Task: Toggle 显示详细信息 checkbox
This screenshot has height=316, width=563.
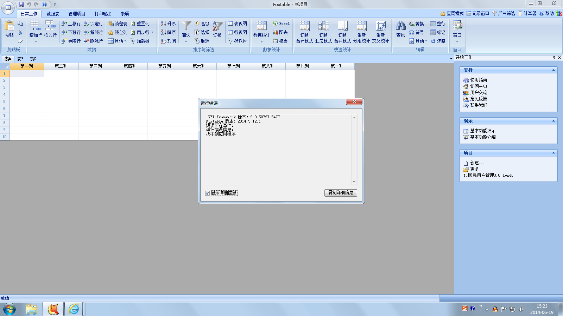Action: point(207,193)
